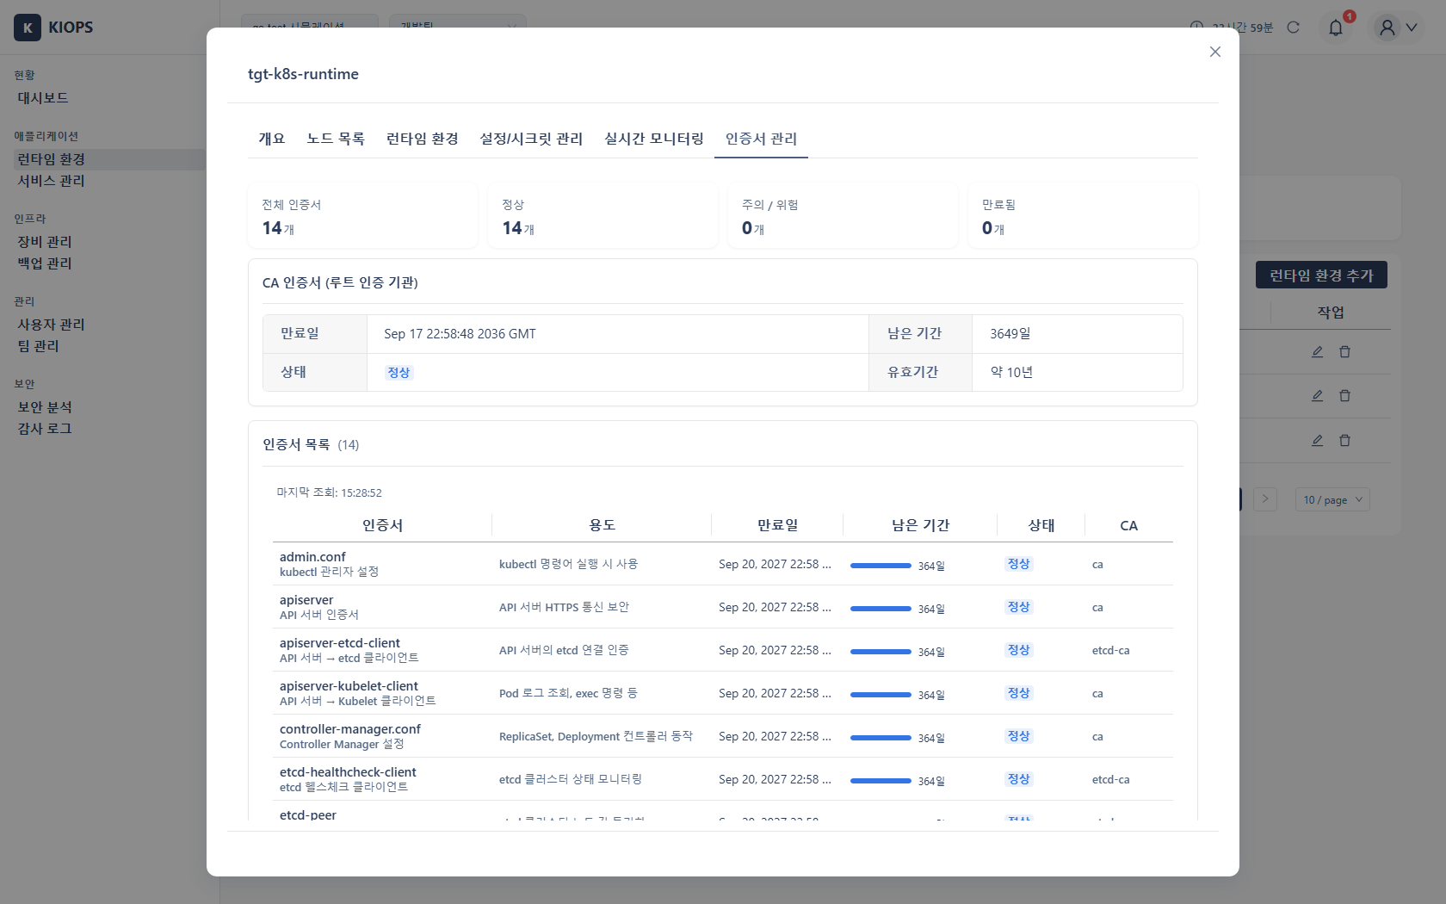Click delete trash in second background row
The width and height of the screenshot is (1446, 904).
(x=1344, y=395)
